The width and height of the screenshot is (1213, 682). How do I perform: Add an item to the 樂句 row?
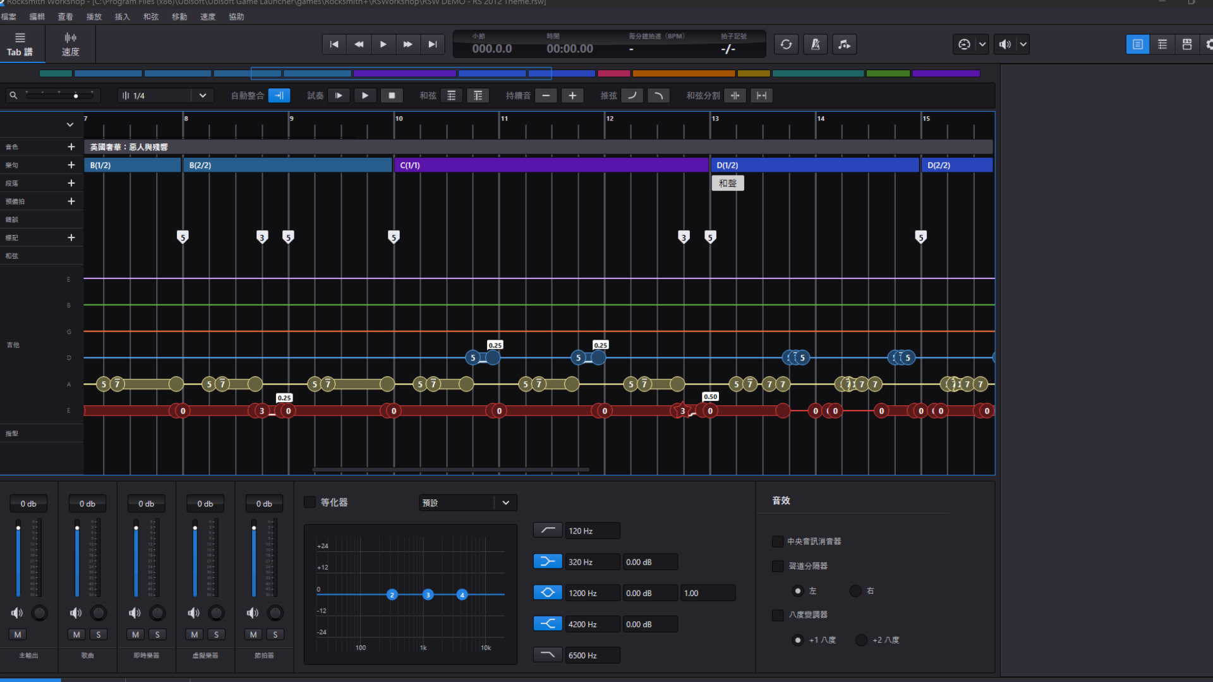(71, 165)
